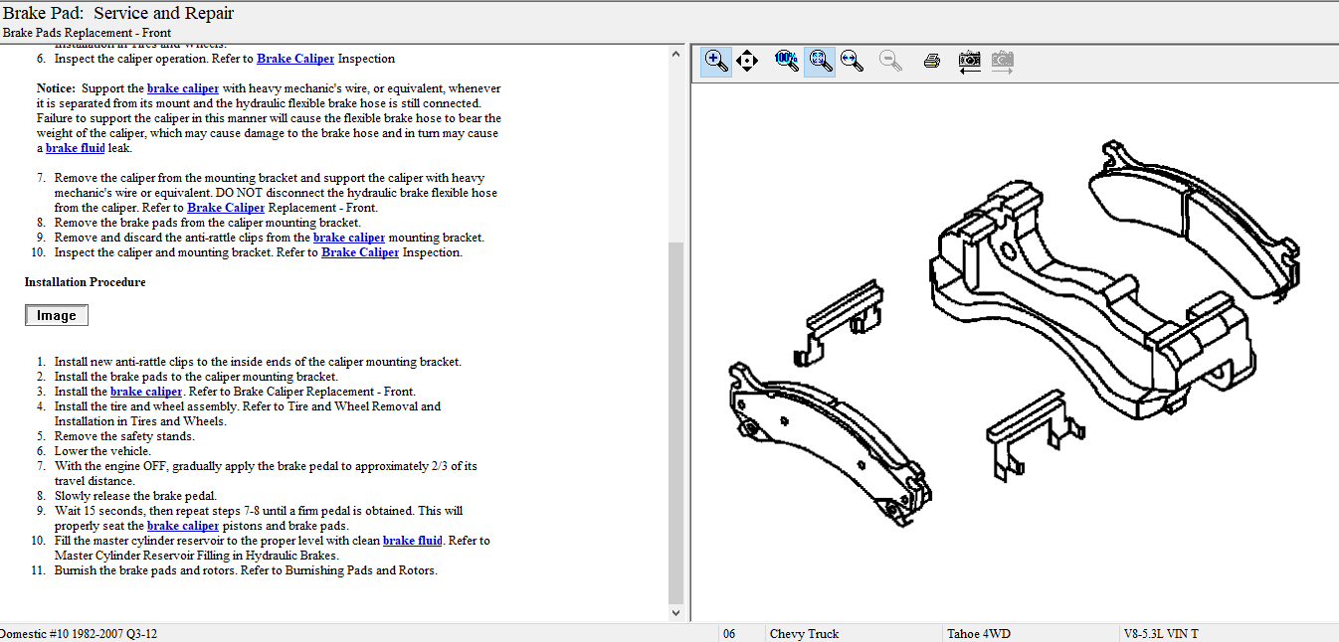The width and height of the screenshot is (1339, 642).
Task: Click the zoom out magnifier icon
Action: click(x=891, y=61)
